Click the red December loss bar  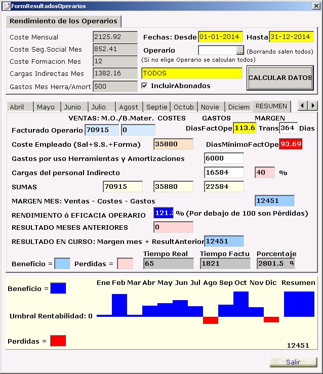[x=271, y=319]
